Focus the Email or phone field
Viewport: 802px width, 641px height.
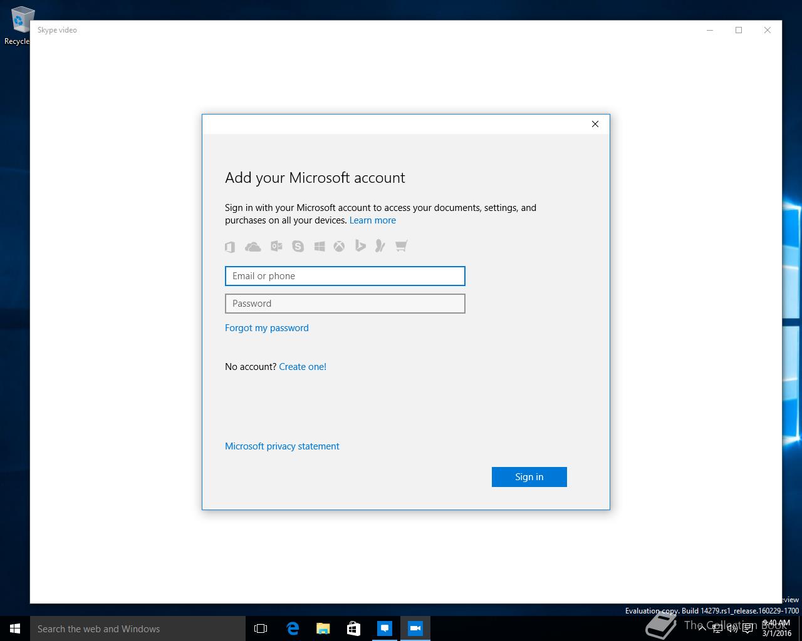(345, 276)
